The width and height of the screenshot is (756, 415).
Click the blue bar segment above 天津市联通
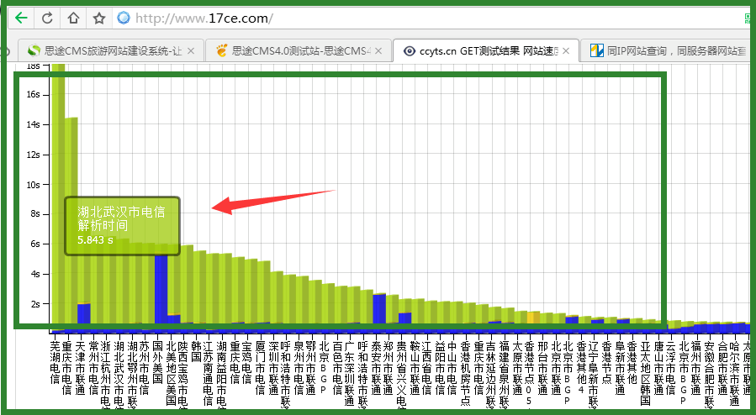click(83, 314)
